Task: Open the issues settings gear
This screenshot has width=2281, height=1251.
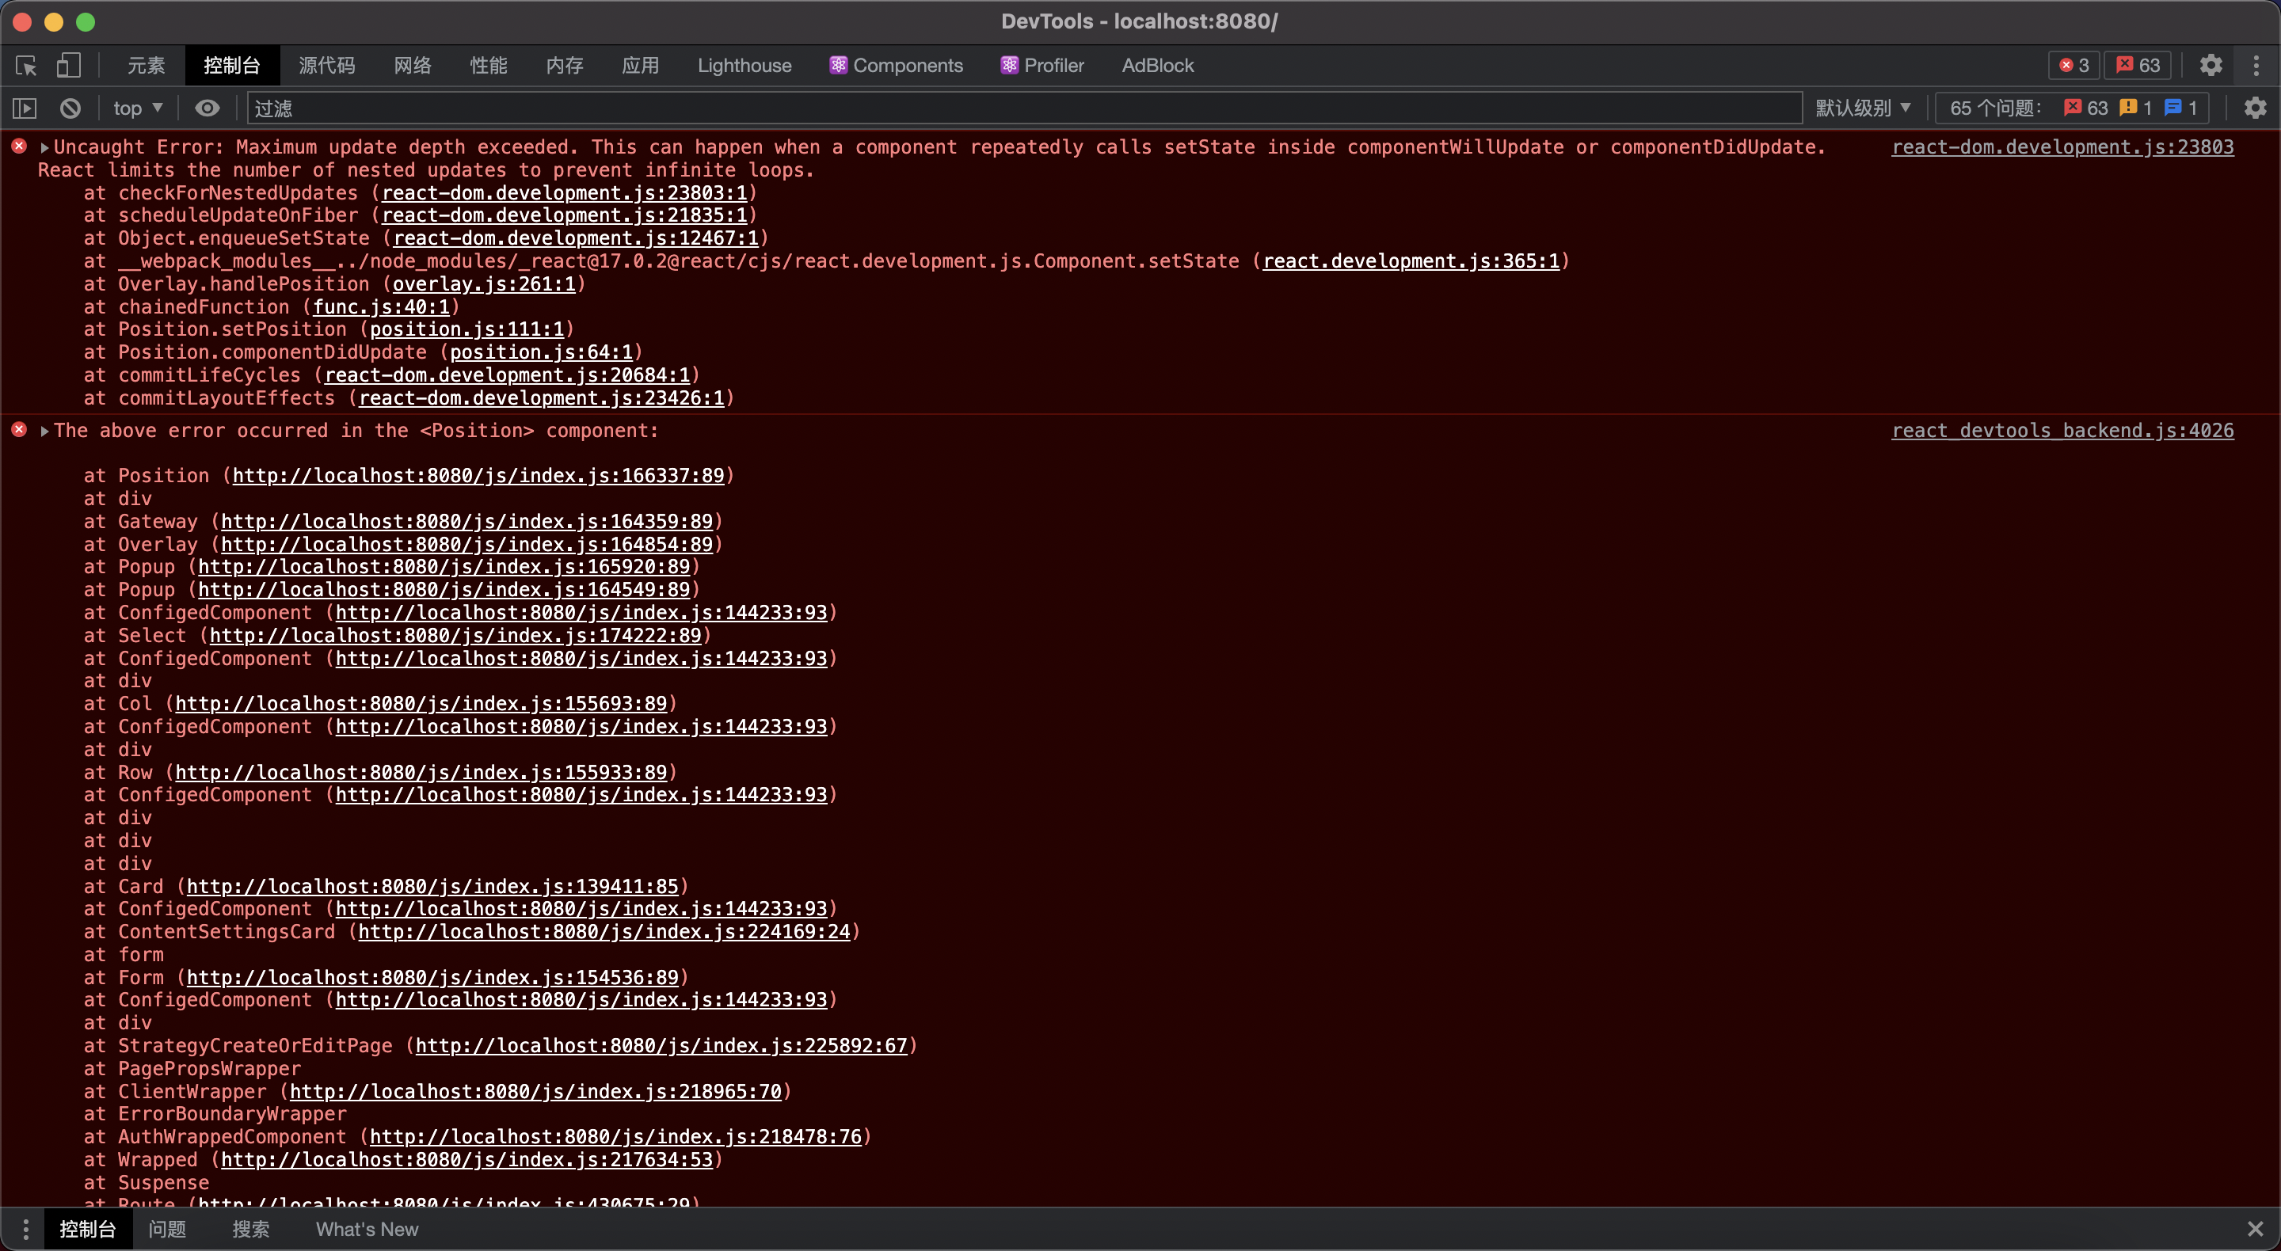Action: coord(2256,108)
